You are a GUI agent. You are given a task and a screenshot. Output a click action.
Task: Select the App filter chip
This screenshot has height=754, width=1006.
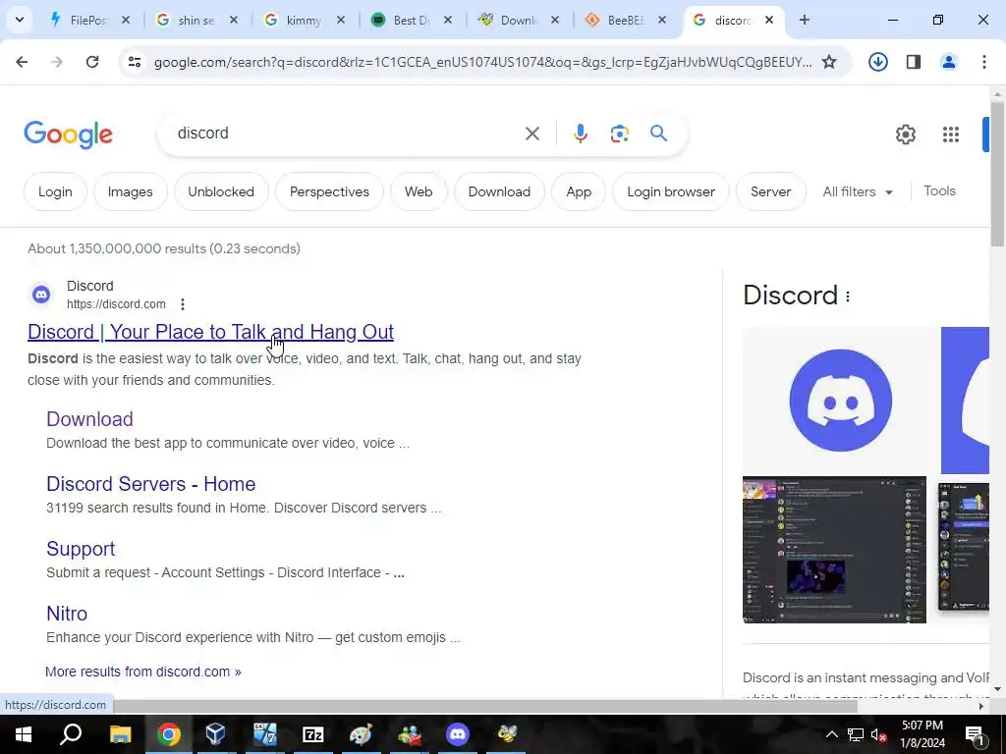pos(579,191)
